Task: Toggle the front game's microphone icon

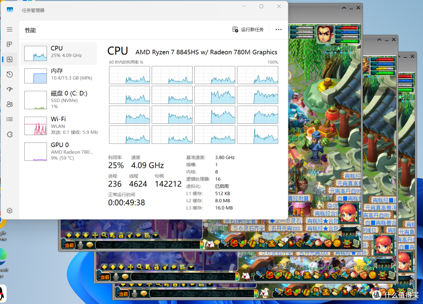Action: tap(80, 245)
